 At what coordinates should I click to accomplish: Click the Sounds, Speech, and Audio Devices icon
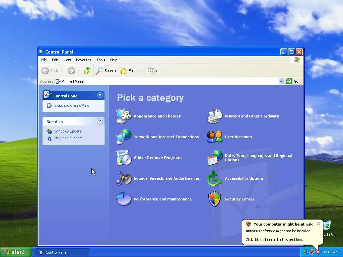[x=124, y=178]
